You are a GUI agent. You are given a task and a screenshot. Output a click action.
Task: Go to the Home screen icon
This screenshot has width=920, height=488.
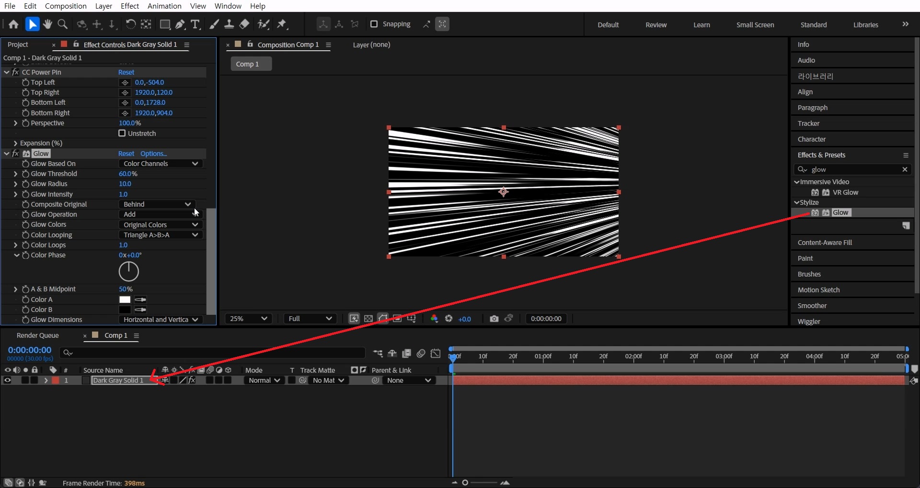click(x=13, y=24)
